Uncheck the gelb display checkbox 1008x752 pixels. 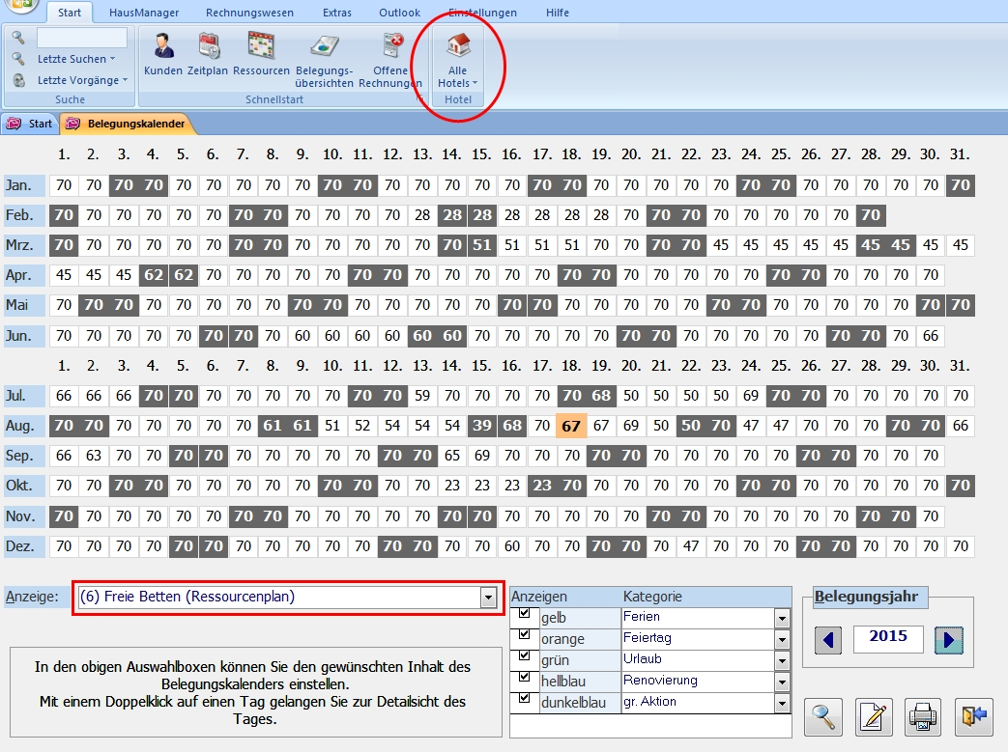tap(525, 614)
